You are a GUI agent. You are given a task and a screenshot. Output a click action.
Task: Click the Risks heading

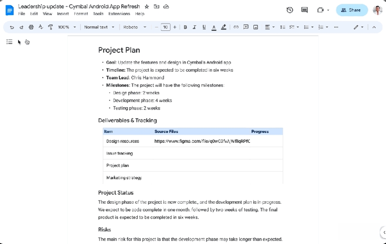click(x=105, y=229)
